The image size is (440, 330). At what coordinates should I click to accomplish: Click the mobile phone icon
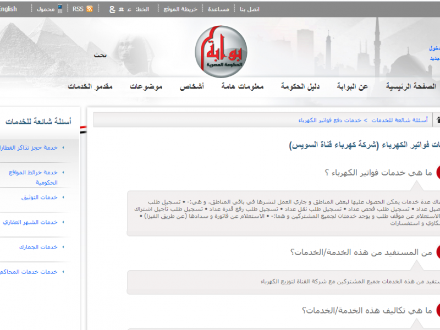(60, 9)
